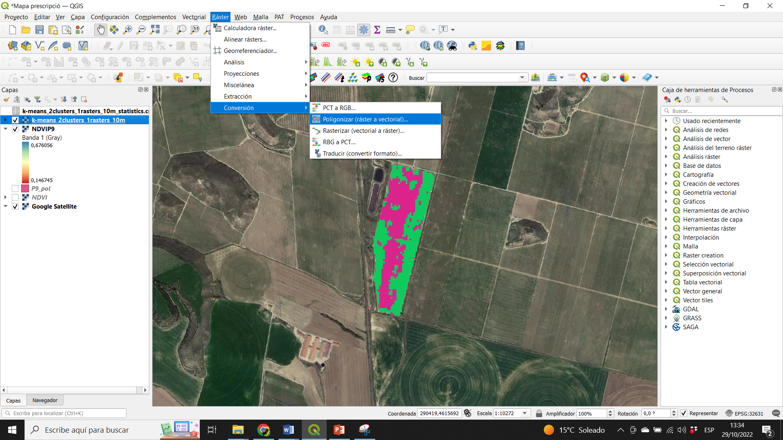
Task: Click the Zoom Full extent icon
Action: [155, 30]
